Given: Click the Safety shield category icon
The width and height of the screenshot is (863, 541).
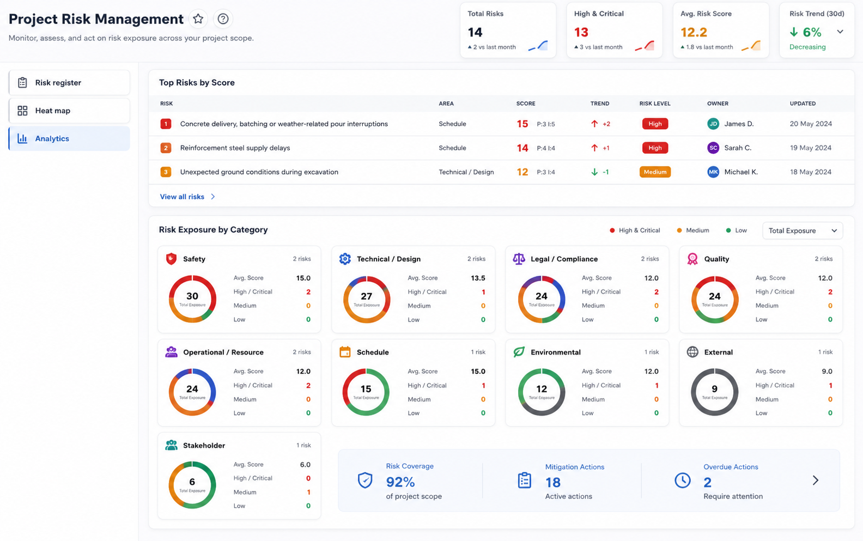Looking at the screenshot, I should coord(171,259).
